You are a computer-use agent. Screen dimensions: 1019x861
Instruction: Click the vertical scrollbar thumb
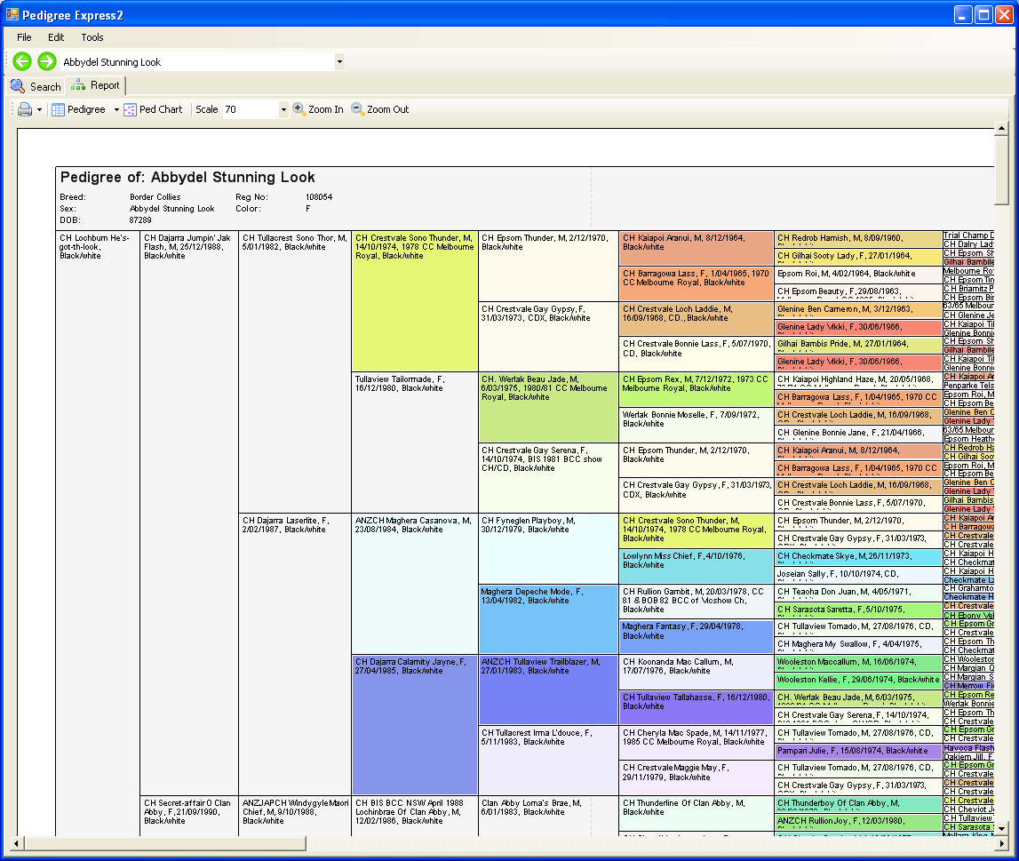(1001, 171)
